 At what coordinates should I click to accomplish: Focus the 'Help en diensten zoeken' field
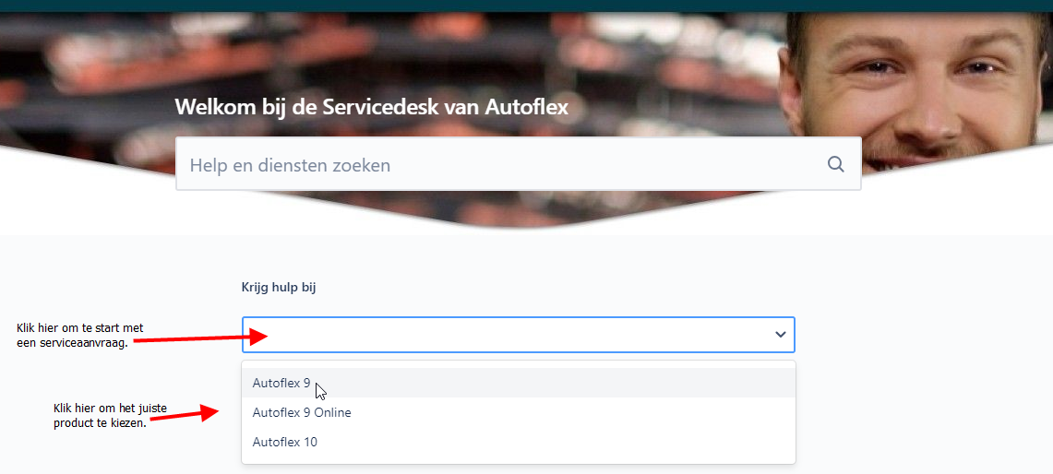click(498, 165)
